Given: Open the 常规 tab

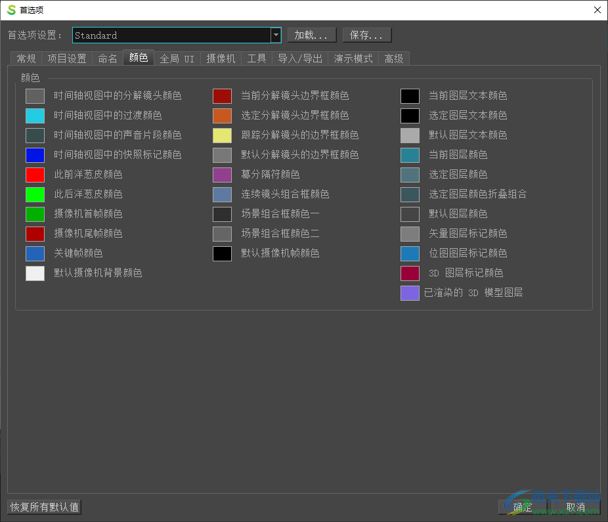Looking at the screenshot, I should pos(26,58).
